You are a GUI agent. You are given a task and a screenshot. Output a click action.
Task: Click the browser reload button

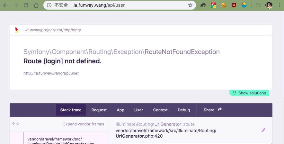click(26, 5)
